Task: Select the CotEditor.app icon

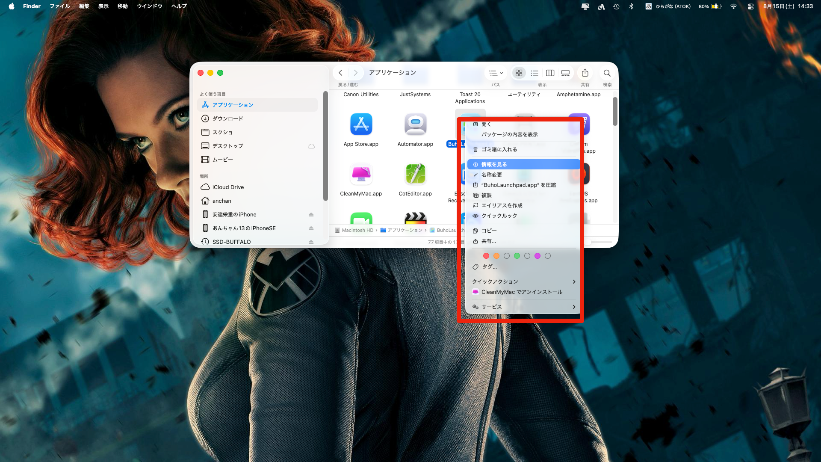Action: [415, 174]
